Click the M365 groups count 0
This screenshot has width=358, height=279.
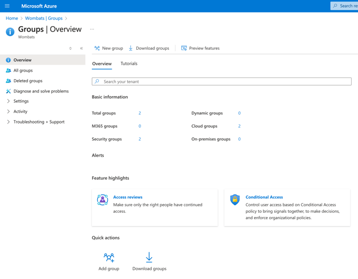pyautogui.click(x=140, y=126)
